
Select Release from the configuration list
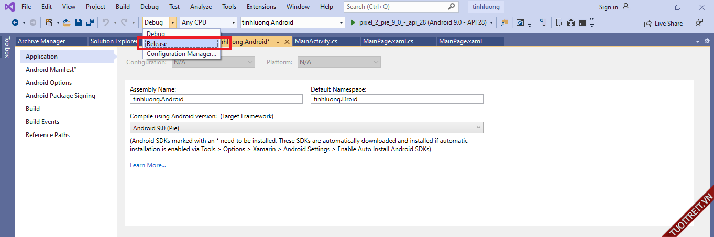(x=182, y=44)
